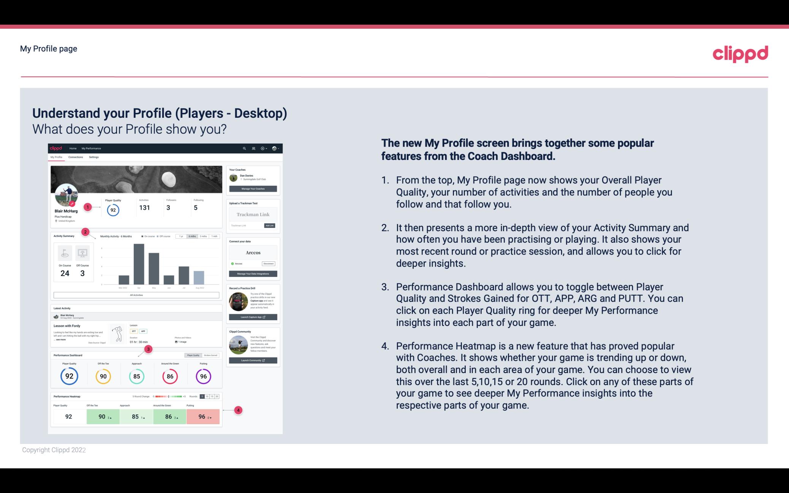Click the Around the Green ring icon
This screenshot has height=493, width=789.
[x=170, y=375]
